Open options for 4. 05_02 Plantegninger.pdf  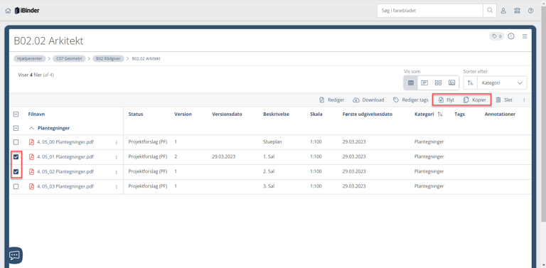(117, 172)
